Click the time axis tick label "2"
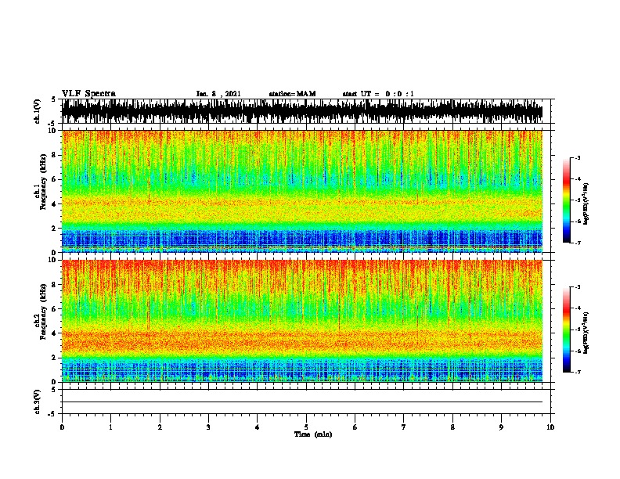 [x=160, y=427]
